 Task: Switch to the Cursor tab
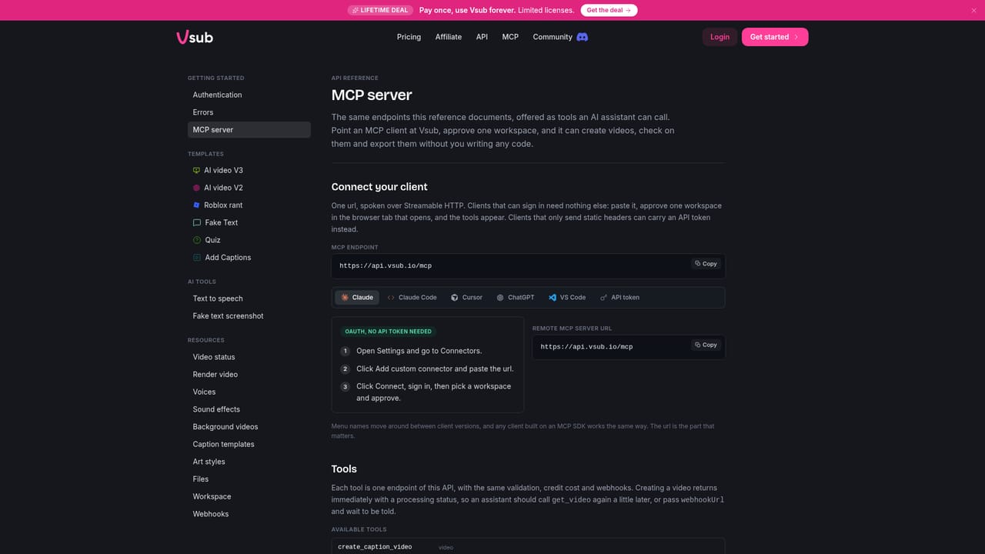[x=466, y=297]
